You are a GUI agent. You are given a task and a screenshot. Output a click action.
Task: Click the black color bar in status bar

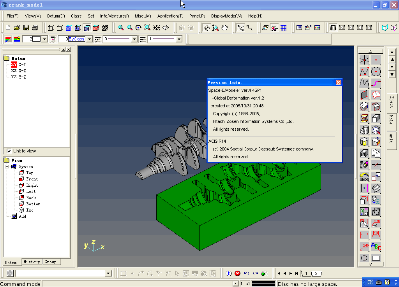263,284
